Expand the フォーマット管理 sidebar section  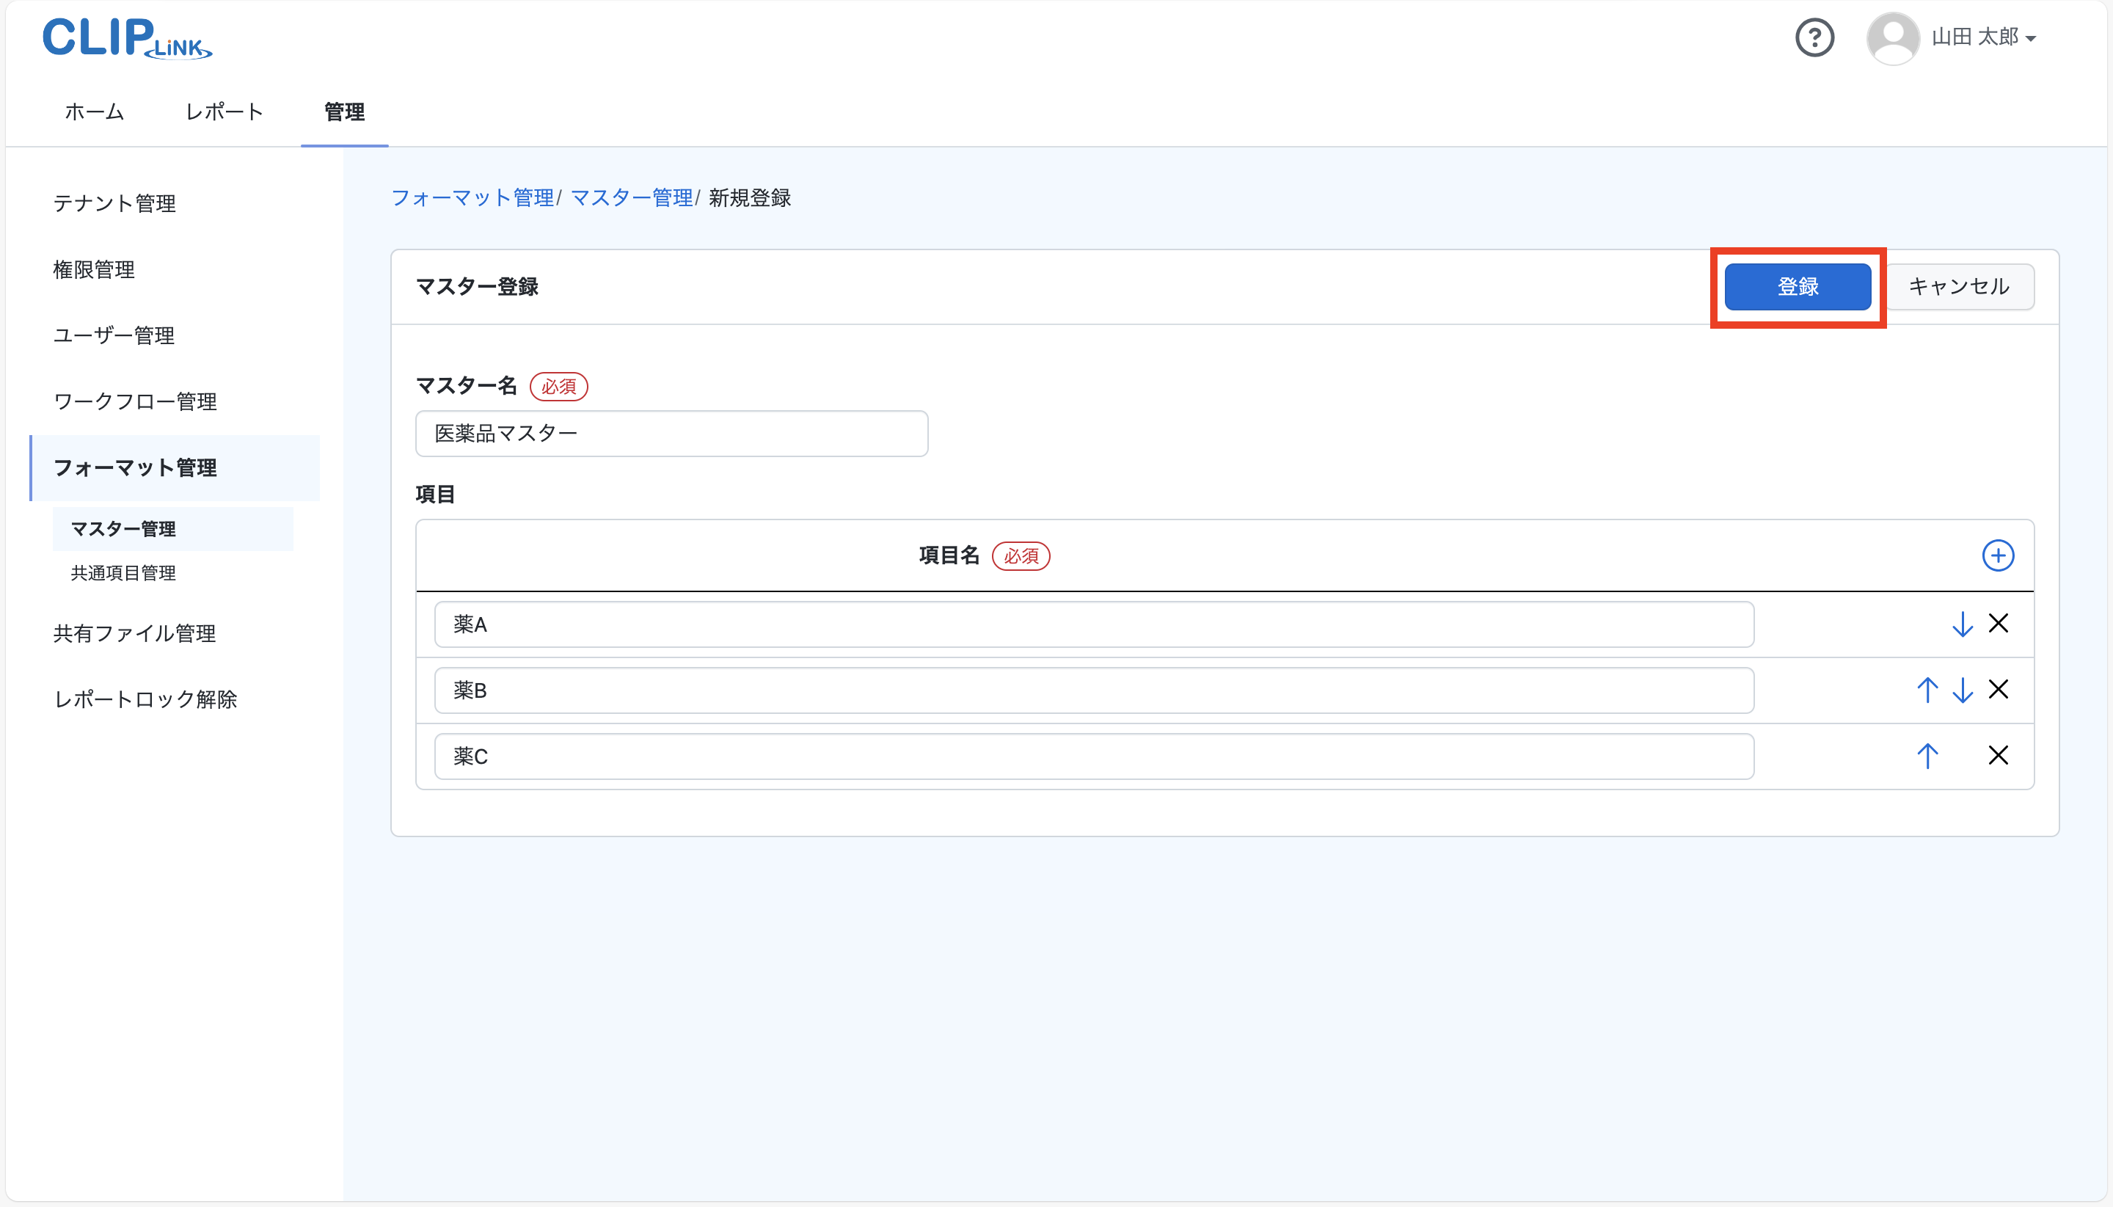point(134,467)
